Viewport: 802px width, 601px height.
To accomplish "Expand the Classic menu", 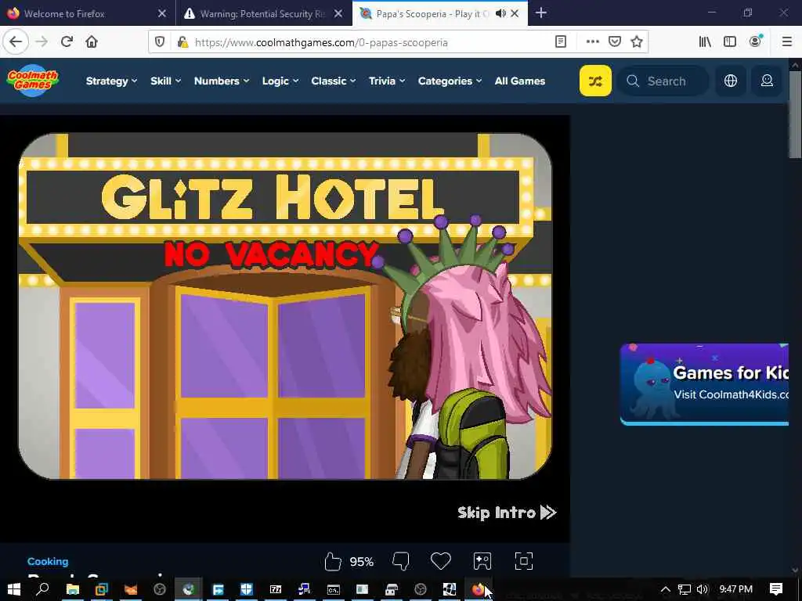I will pos(334,81).
